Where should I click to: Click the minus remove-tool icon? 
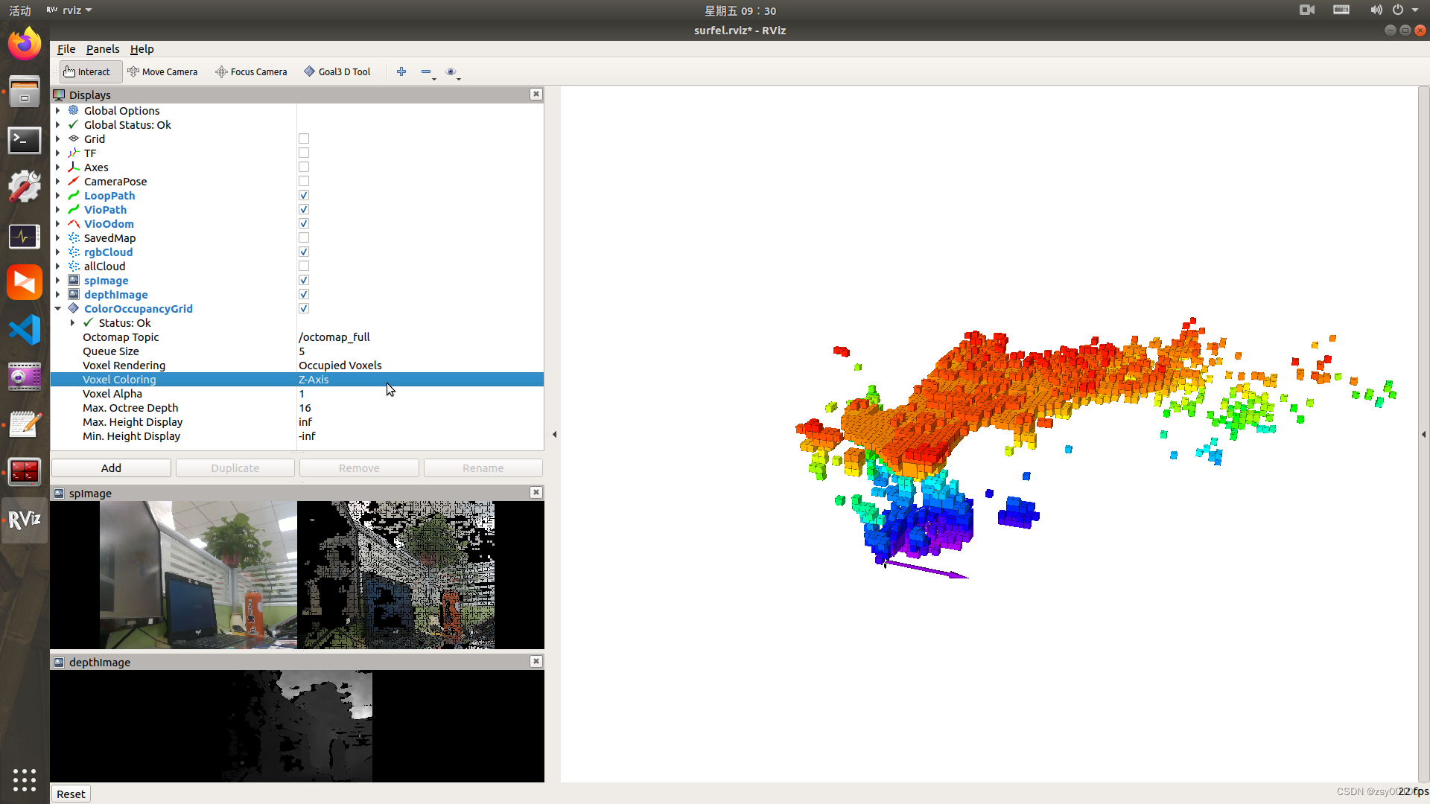pos(426,71)
